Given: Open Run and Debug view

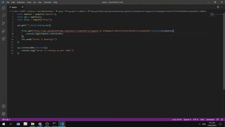Looking at the screenshot, I should coord(4,31).
